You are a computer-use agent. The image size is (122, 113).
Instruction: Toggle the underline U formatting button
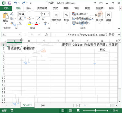[x=30, y=19]
